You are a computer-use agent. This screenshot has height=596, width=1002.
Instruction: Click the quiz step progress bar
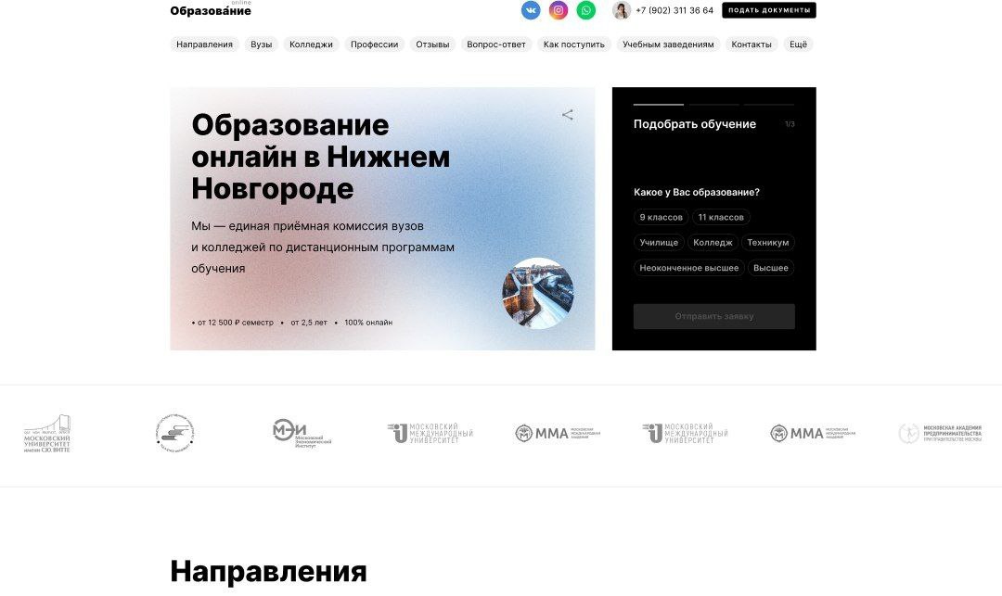[x=713, y=104]
